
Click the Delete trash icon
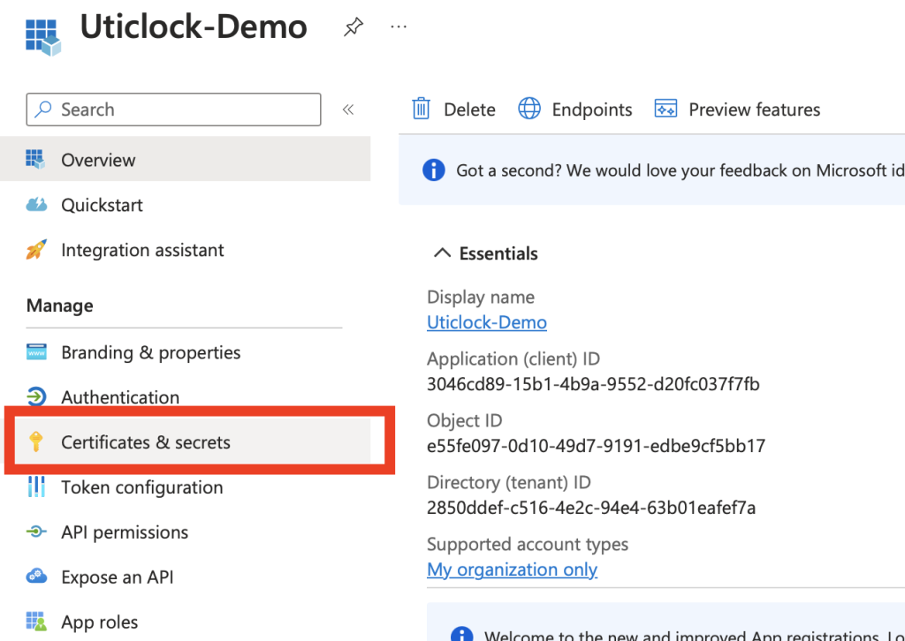[421, 109]
